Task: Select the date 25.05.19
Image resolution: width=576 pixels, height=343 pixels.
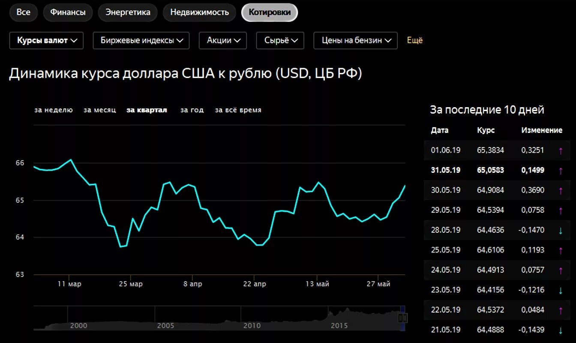Action: tap(446, 250)
